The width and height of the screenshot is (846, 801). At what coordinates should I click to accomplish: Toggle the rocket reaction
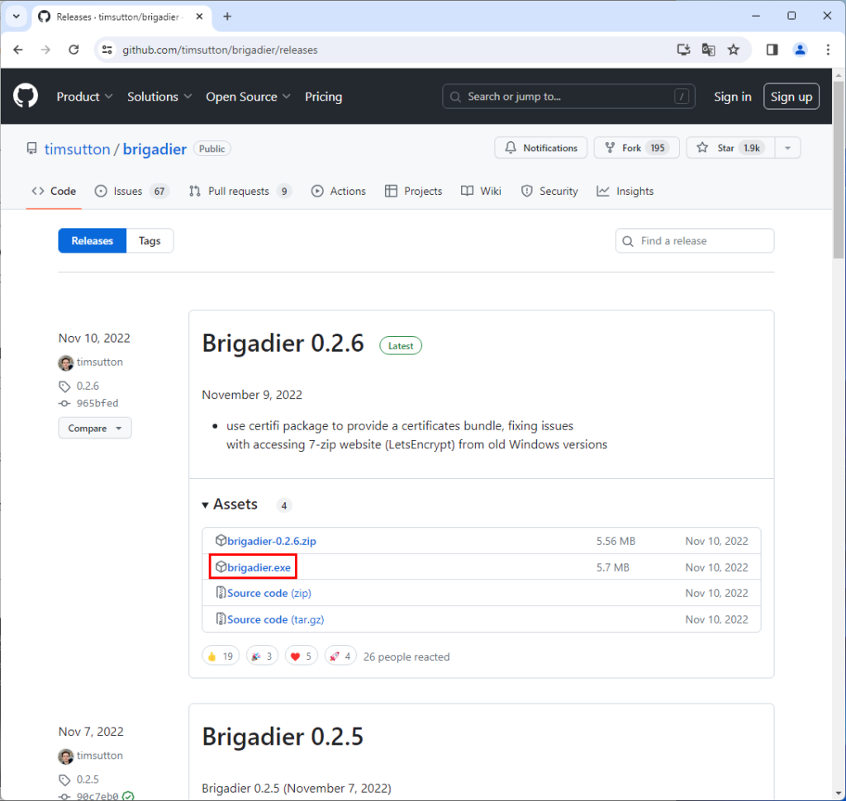(x=340, y=656)
